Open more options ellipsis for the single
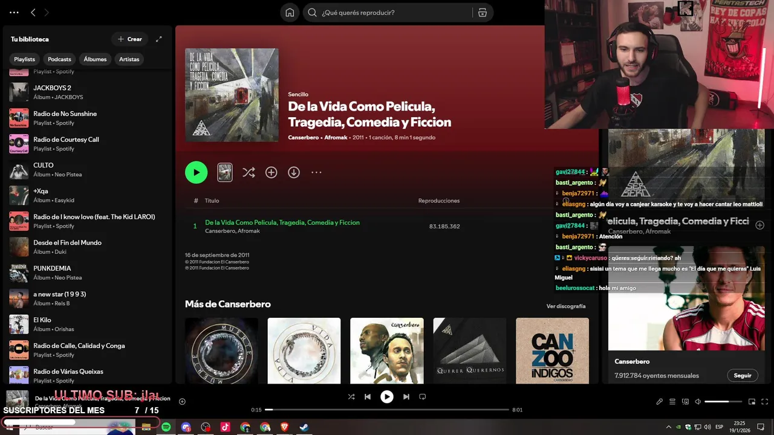 316,172
